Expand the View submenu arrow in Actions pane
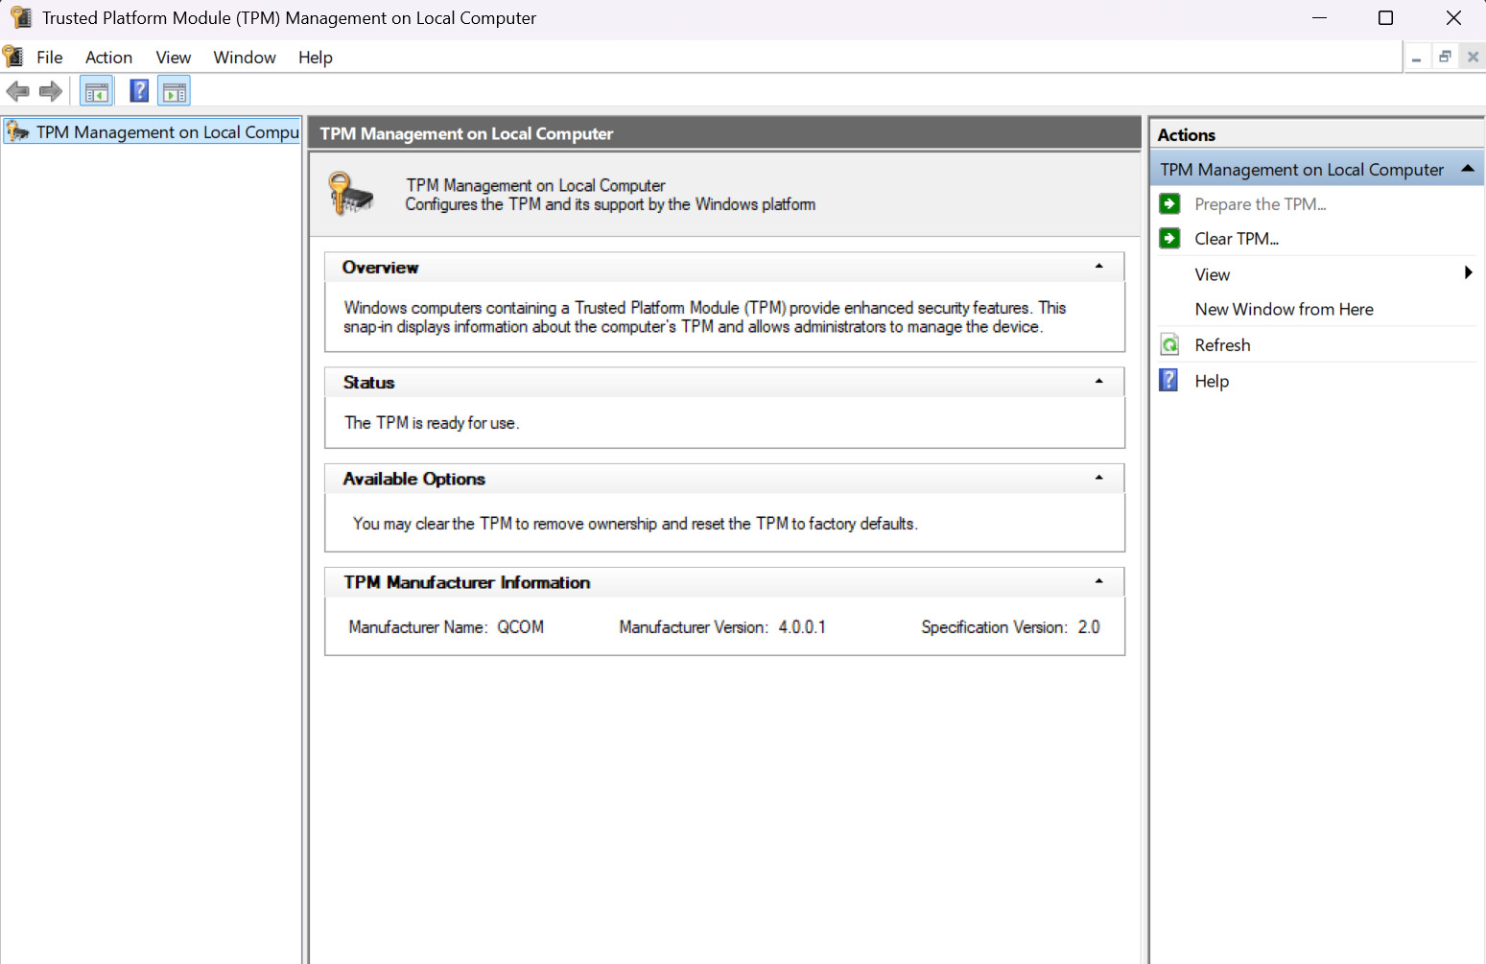 click(x=1468, y=273)
